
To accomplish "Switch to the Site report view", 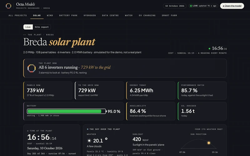I will (x=42, y=27).
